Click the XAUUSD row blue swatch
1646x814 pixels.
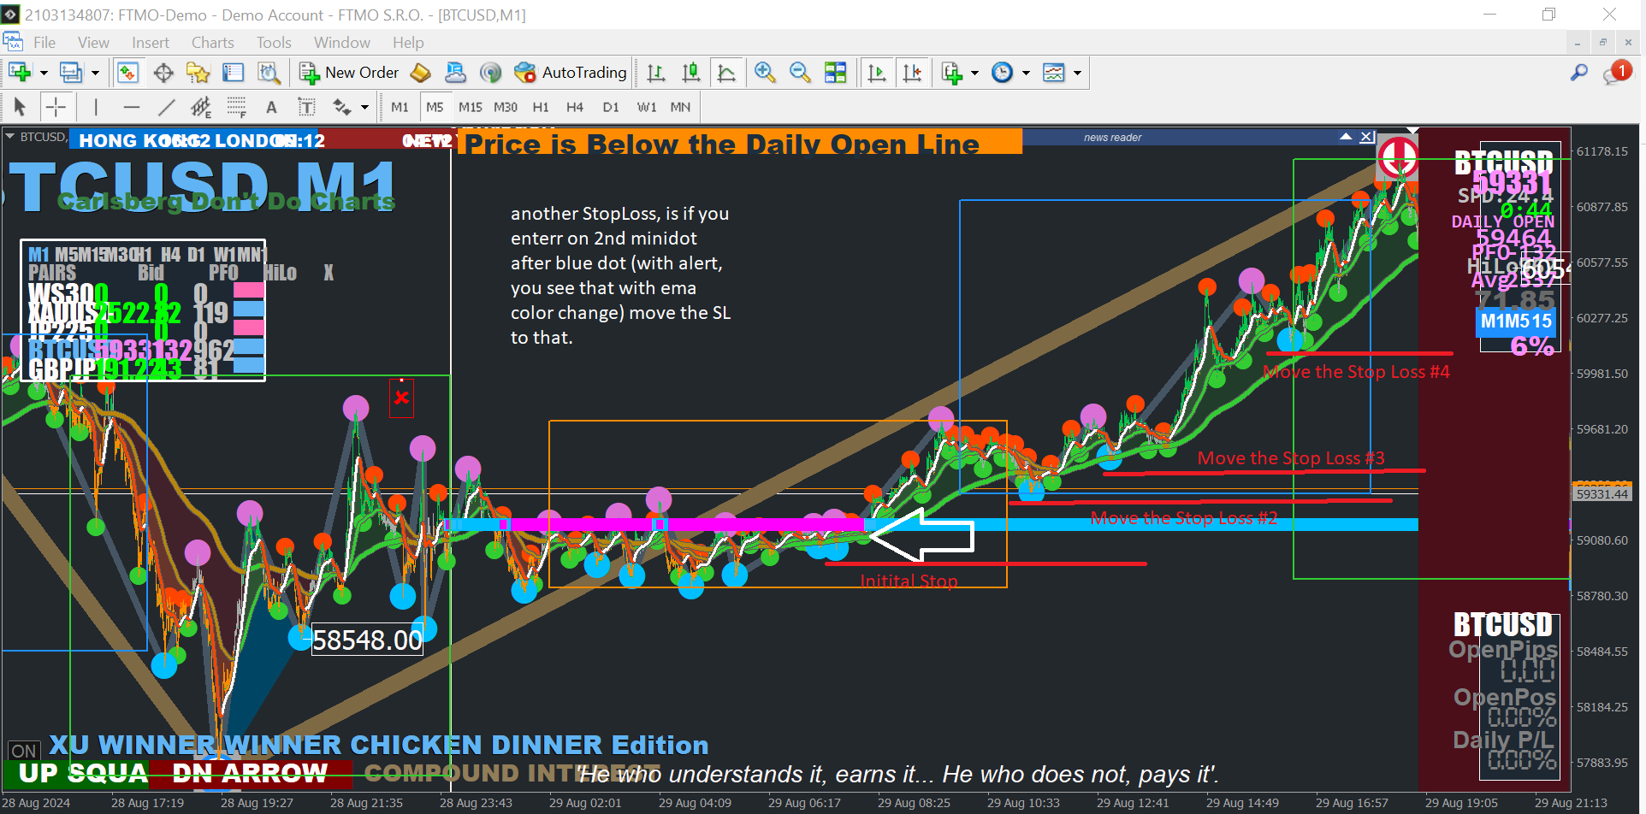pyautogui.click(x=248, y=309)
